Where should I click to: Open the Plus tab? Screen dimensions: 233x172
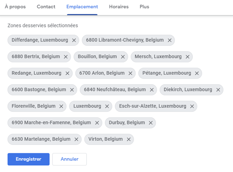144,7
